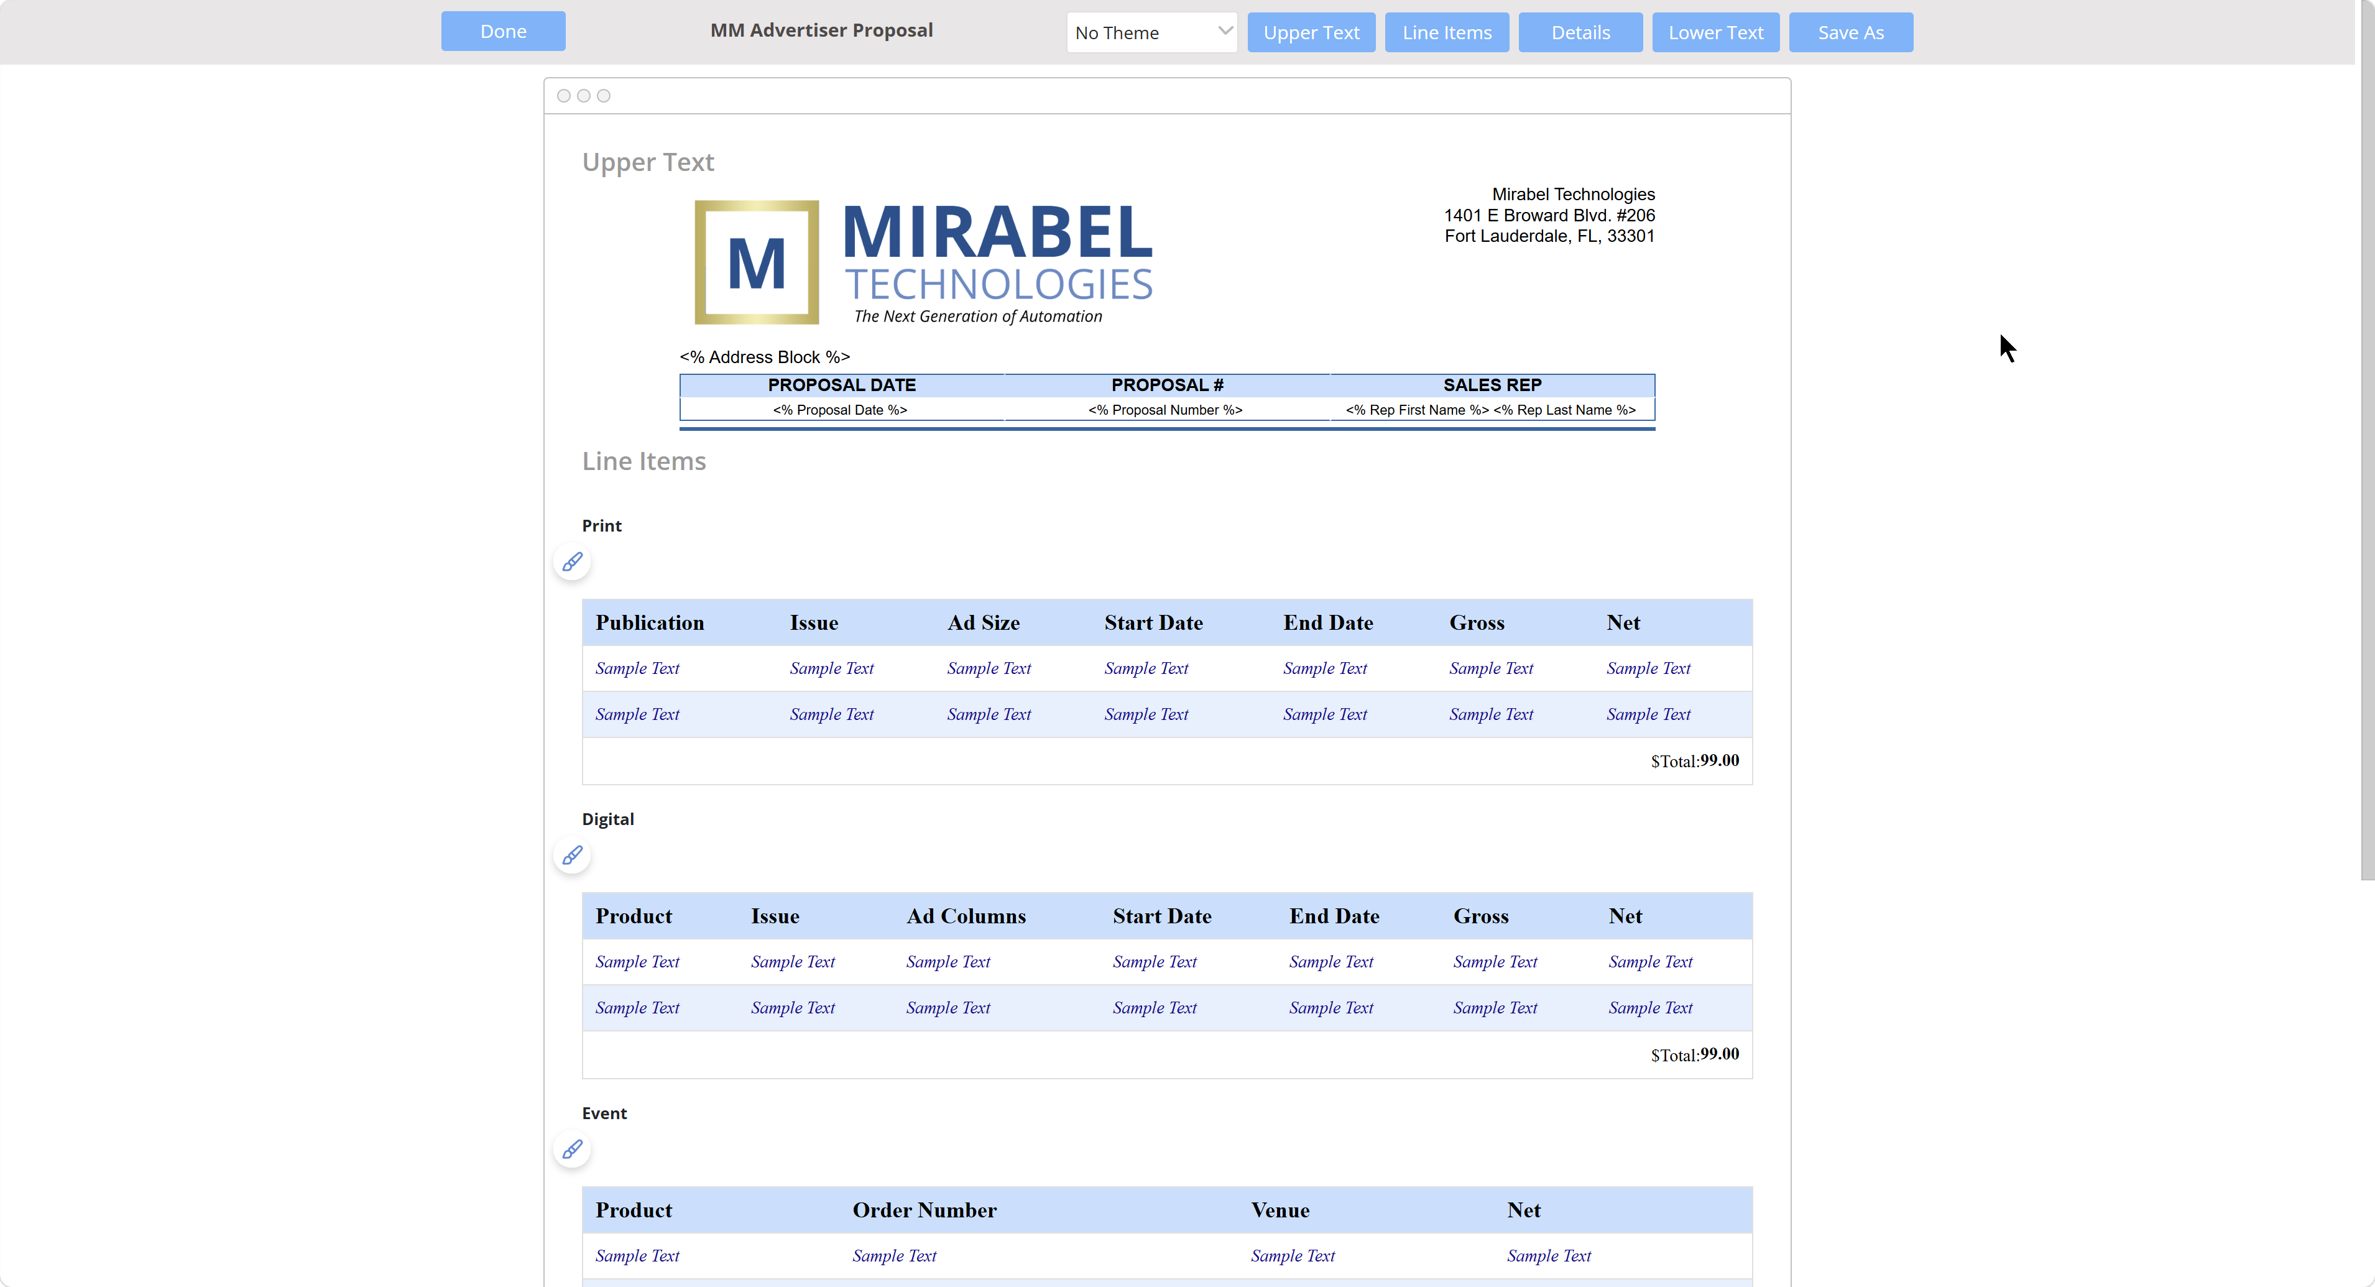Edit the Print table style icon
The width and height of the screenshot is (2375, 1287).
pos(571,563)
